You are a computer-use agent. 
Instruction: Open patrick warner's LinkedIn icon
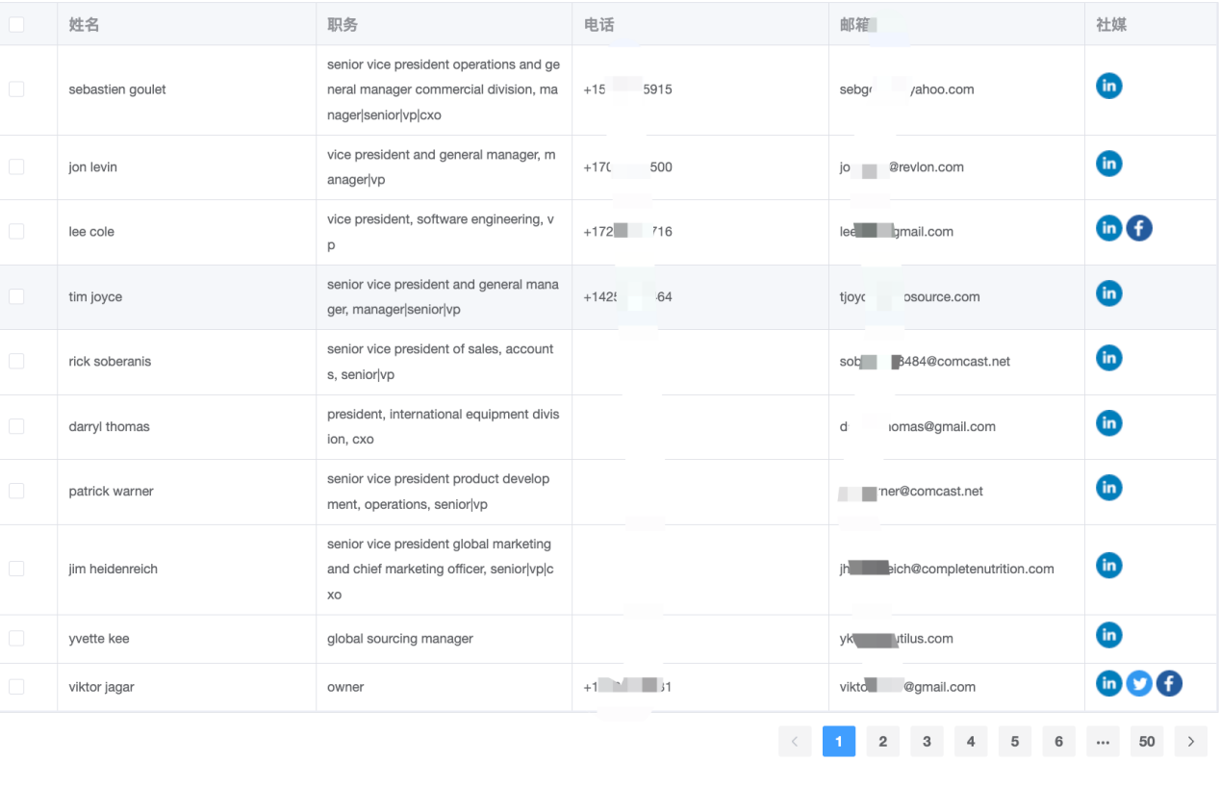[1108, 488]
